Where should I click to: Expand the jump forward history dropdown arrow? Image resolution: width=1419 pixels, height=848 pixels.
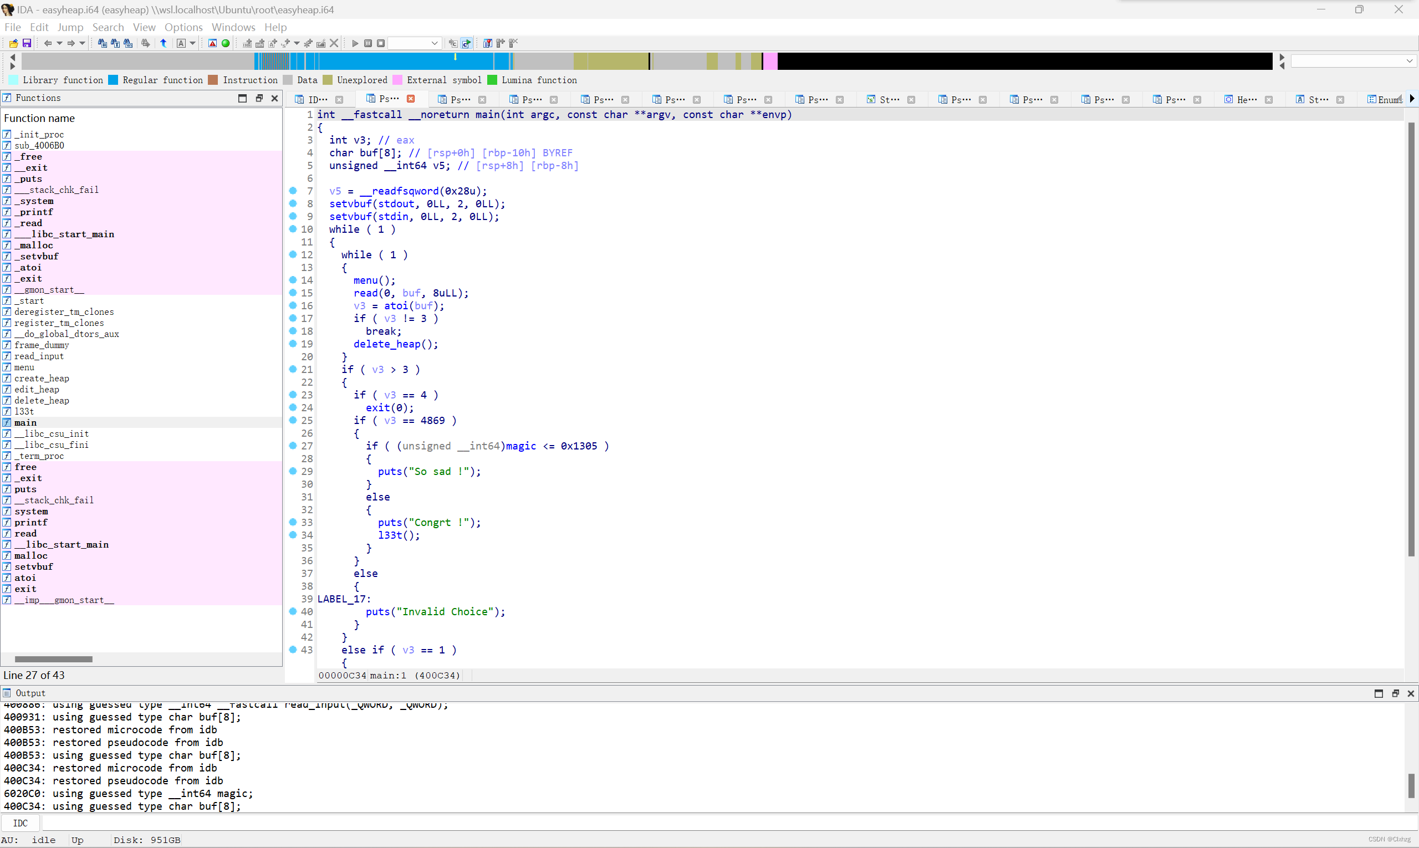(x=82, y=43)
